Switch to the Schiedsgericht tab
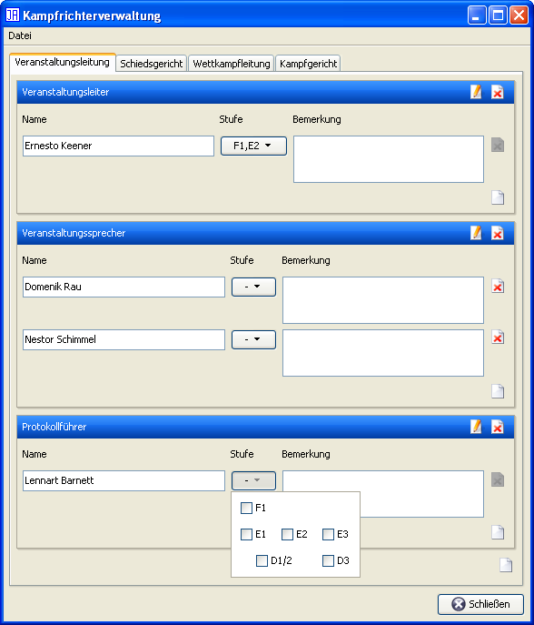Image resolution: width=534 pixels, height=625 pixels. point(151,64)
